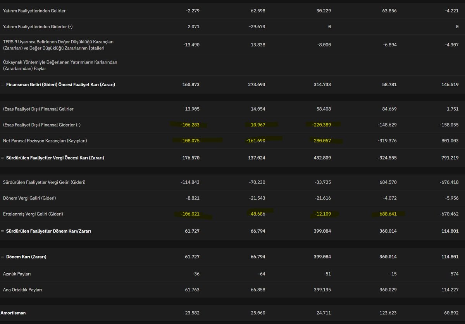Click highlighted value 10.967
Screen dimensions: 465x324
click(x=258, y=125)
